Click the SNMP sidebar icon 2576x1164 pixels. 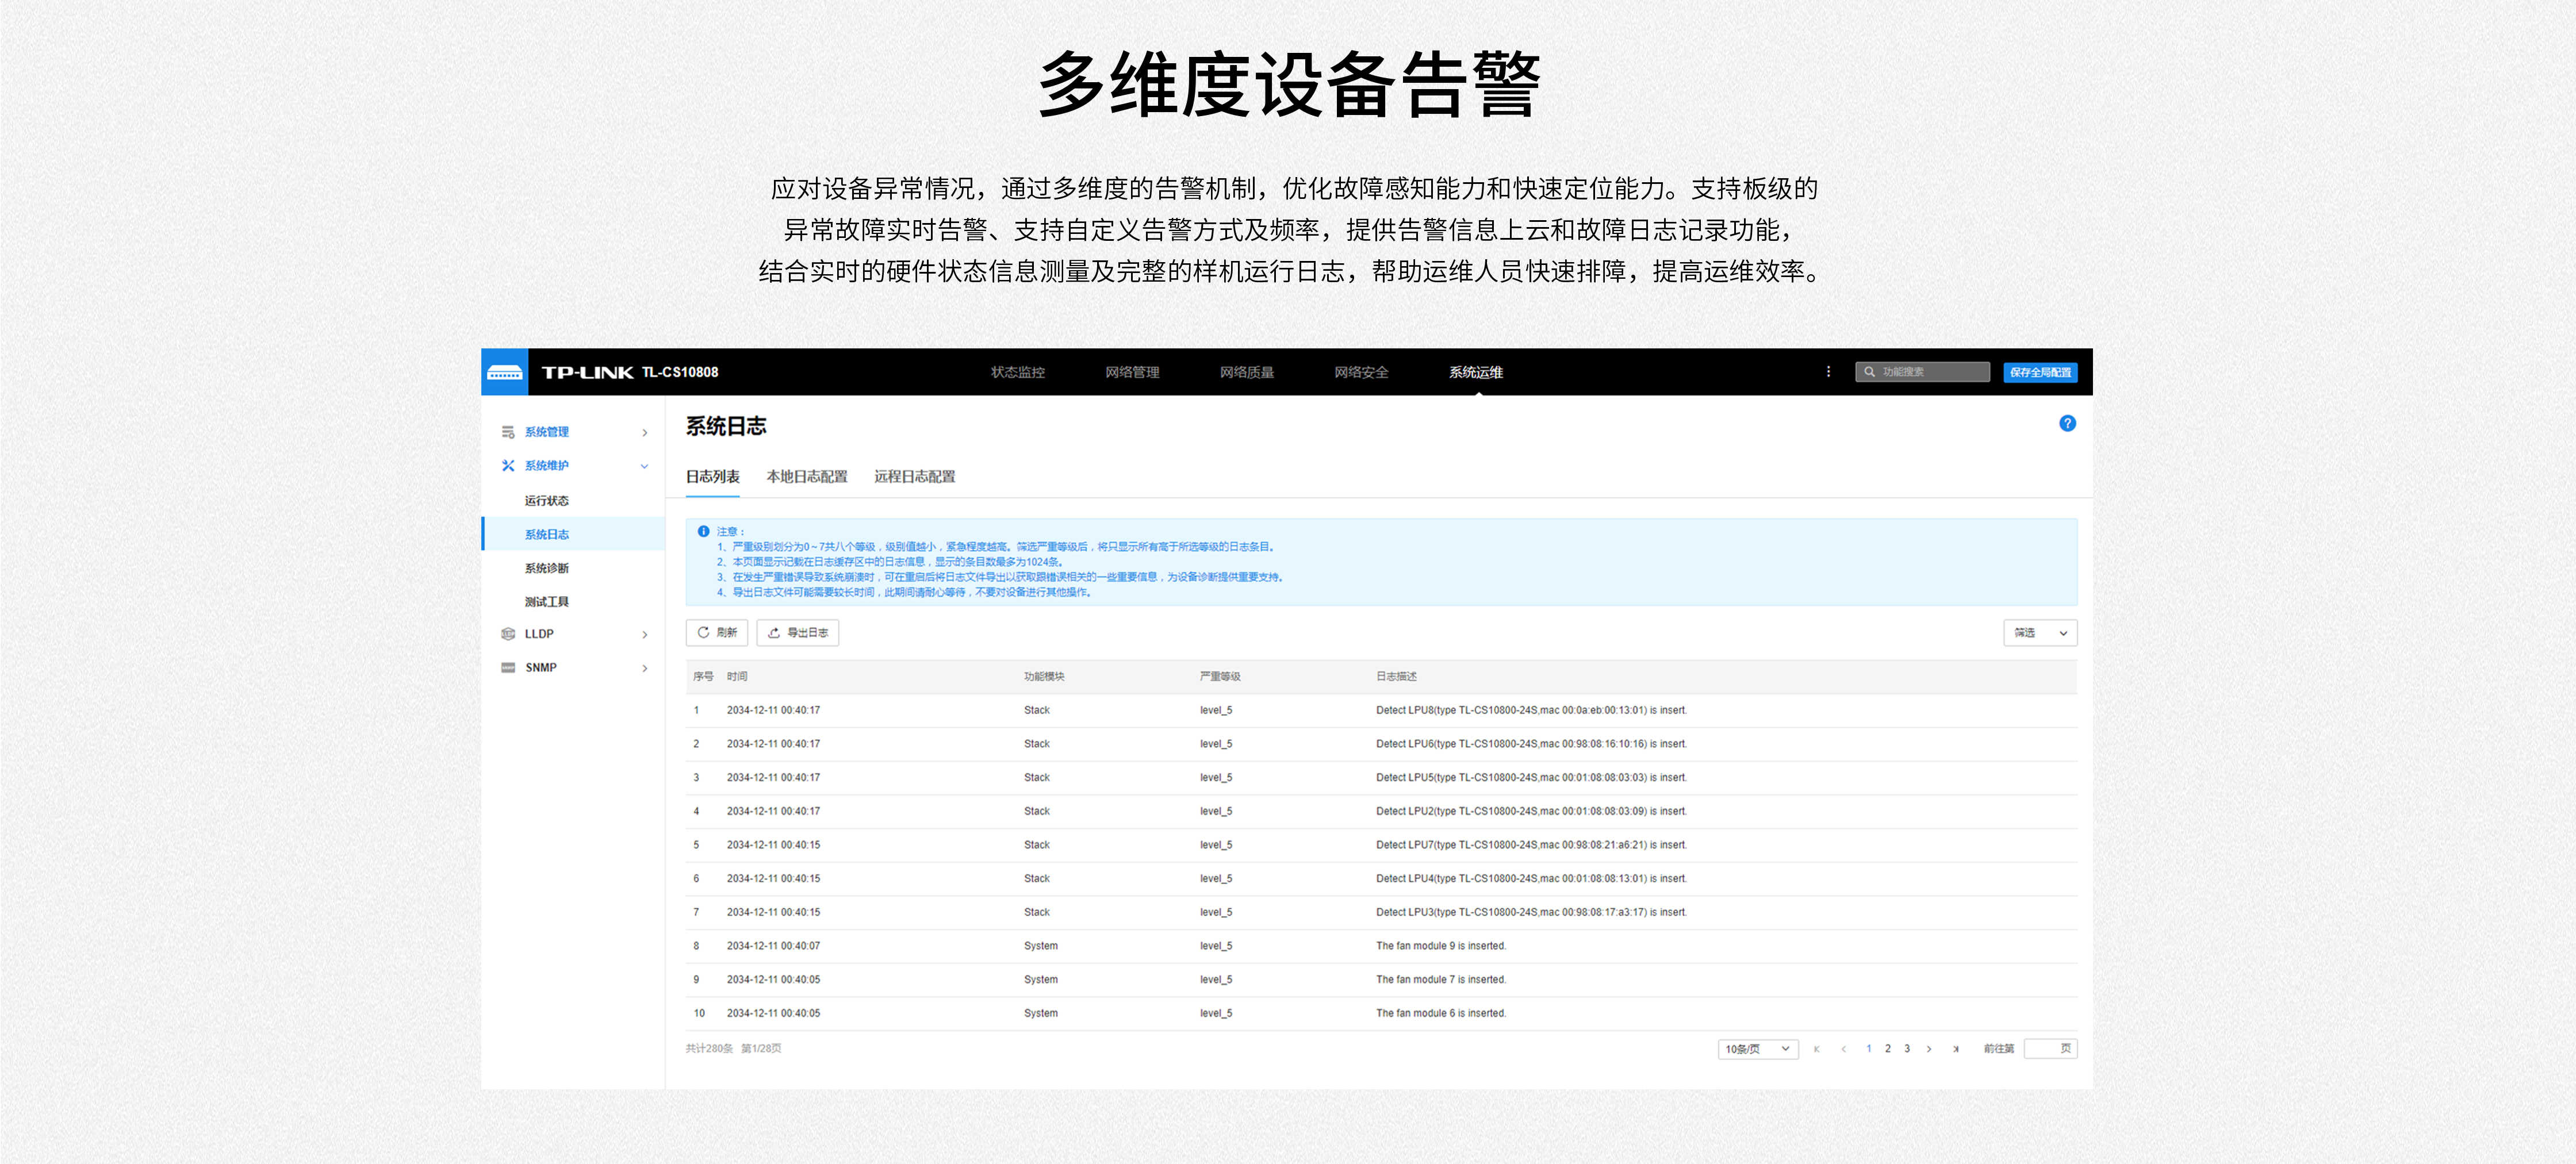[508, 668]
